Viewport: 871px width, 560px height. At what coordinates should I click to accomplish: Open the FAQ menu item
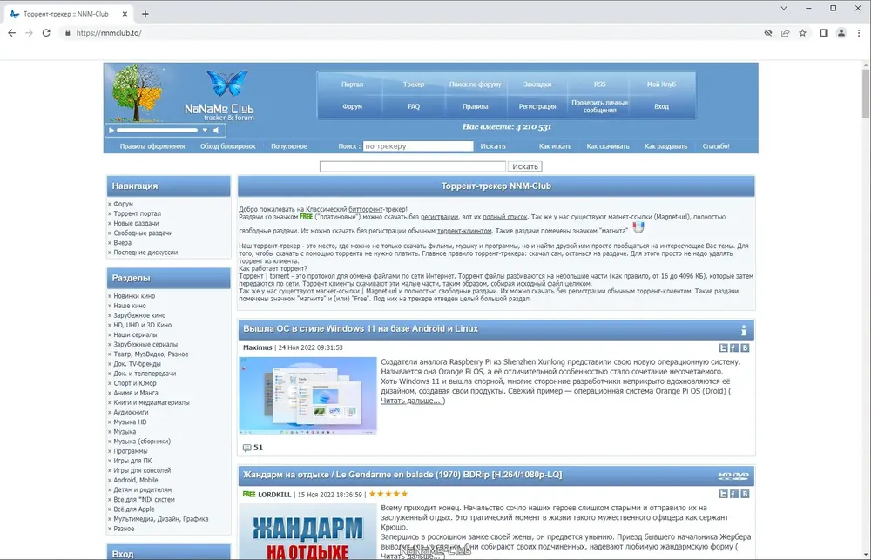tap(414, 106)
